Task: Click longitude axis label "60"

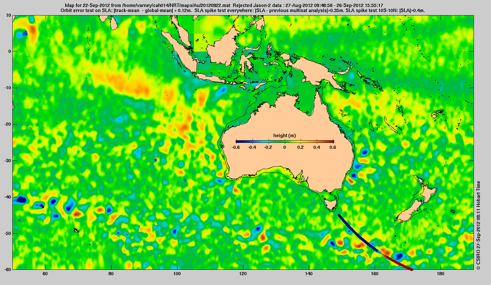Action: coord(45,274)
